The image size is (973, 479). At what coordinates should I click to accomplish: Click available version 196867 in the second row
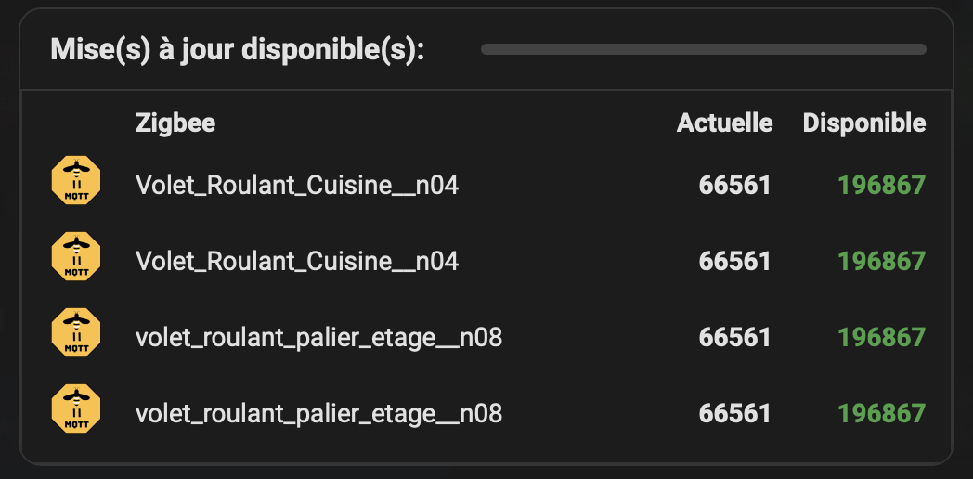click(881, 262)
